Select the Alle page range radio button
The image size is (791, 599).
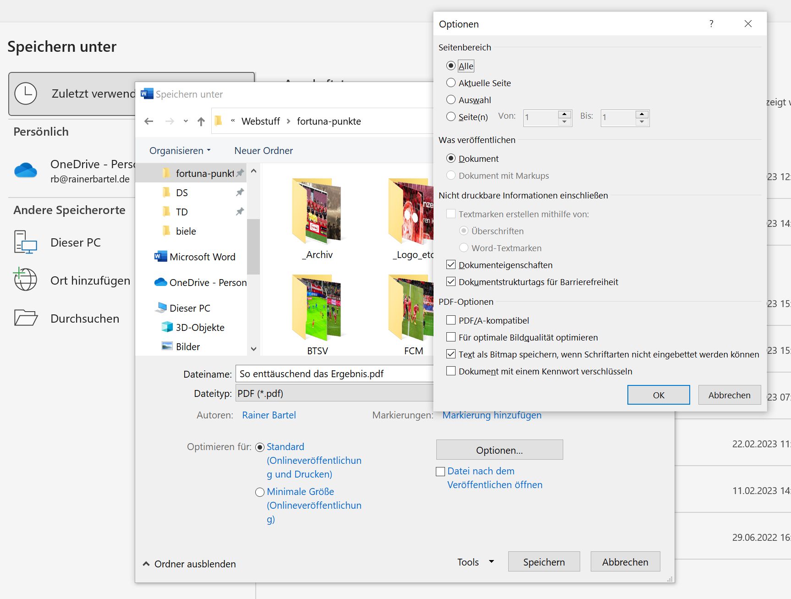[451, 66]
